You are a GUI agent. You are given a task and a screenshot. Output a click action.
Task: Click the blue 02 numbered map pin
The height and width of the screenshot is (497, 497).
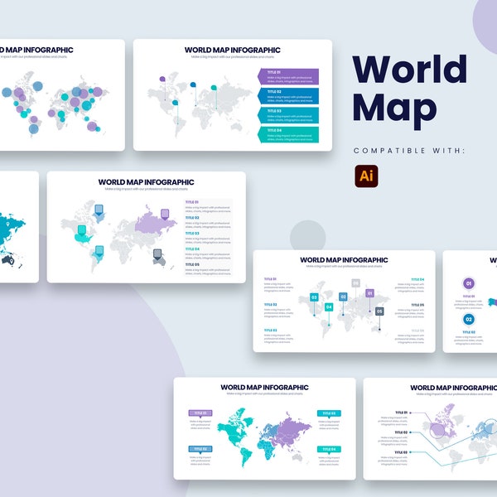[x=343, y=297]
